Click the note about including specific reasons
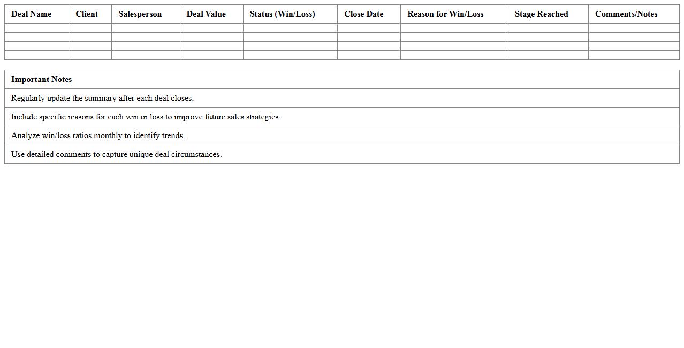684x348 pixels. 146,117
